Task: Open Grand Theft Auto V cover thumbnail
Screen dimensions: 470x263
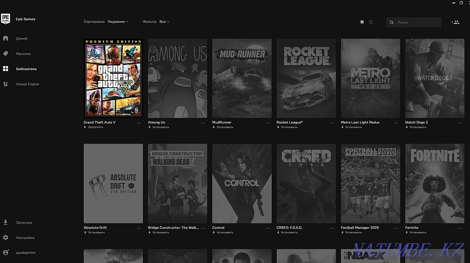Action: (x=113, y=78)
